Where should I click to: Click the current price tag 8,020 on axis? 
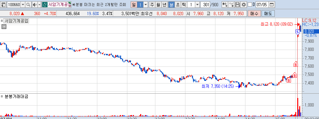(311, 32)
